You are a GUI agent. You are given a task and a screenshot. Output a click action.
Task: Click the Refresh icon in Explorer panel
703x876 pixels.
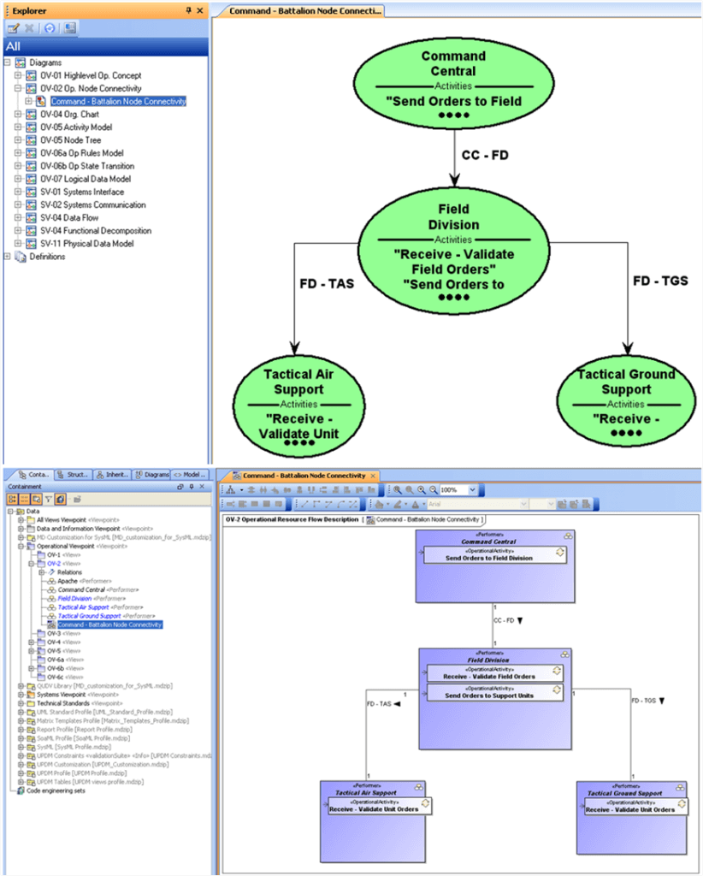50,27
